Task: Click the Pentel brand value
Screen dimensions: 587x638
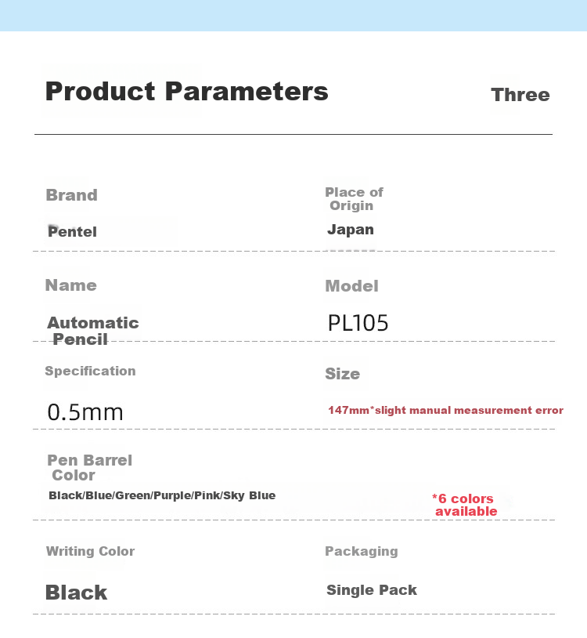Action: (72, 231)
